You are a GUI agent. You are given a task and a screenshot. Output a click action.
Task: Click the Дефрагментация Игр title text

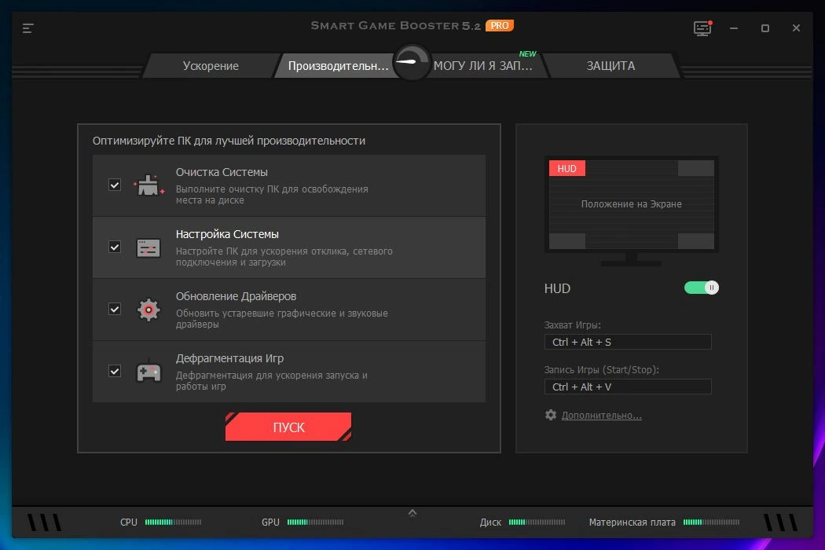229,358
